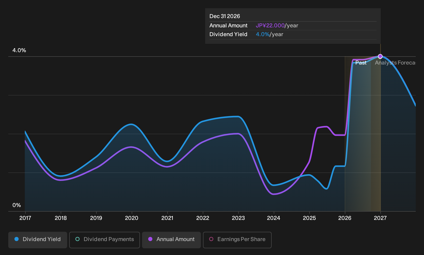Click the teal Dividend Payments legend circle
This screenshot has width=424, height=255.
(77, 239)
